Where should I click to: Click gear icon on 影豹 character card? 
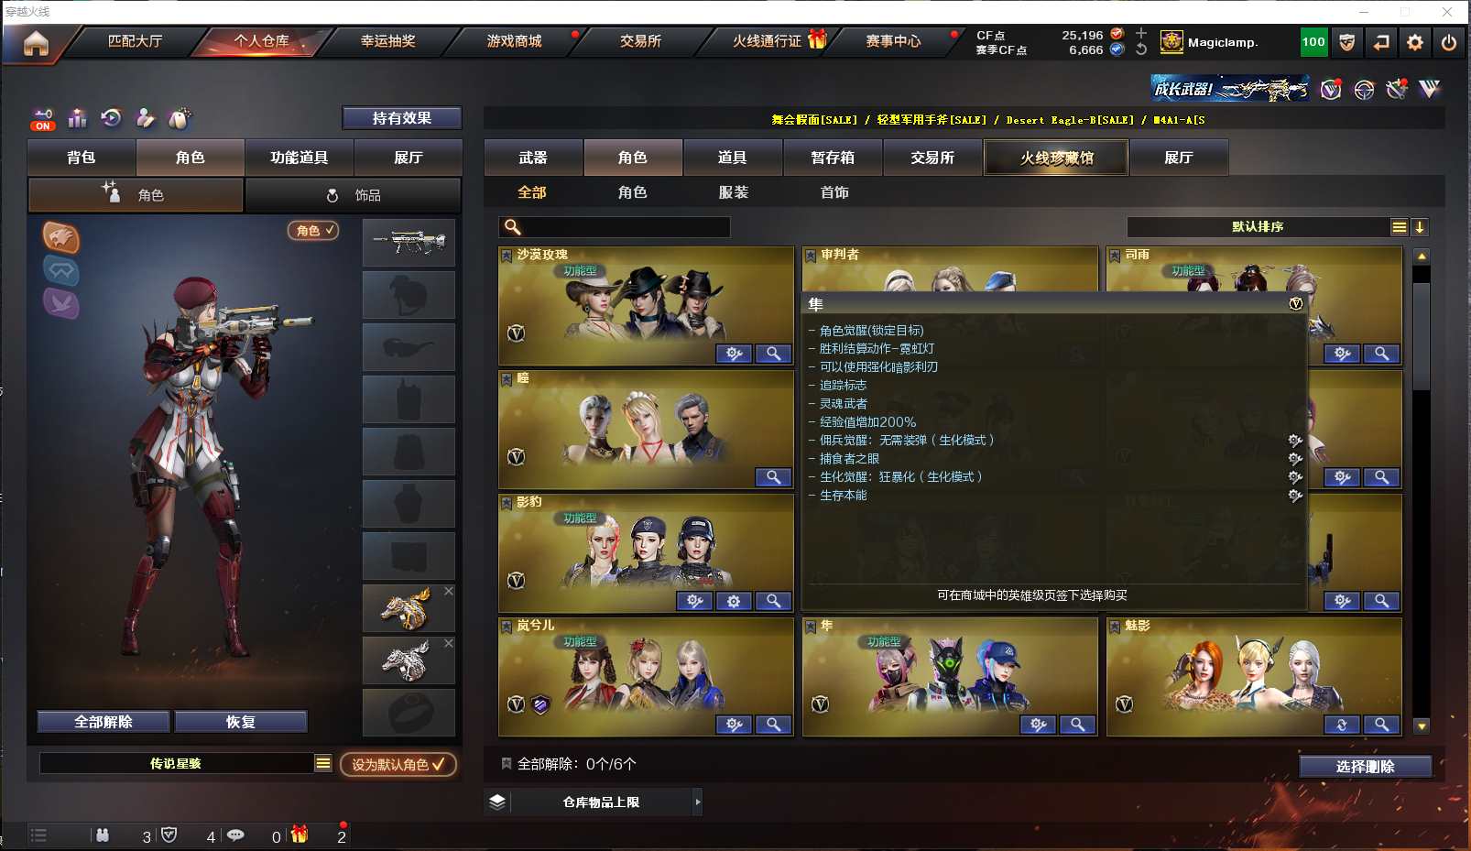coord(734,601)
